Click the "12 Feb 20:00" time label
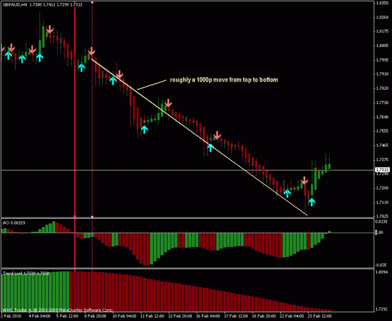The image size is (392, 321). [180, 316]
